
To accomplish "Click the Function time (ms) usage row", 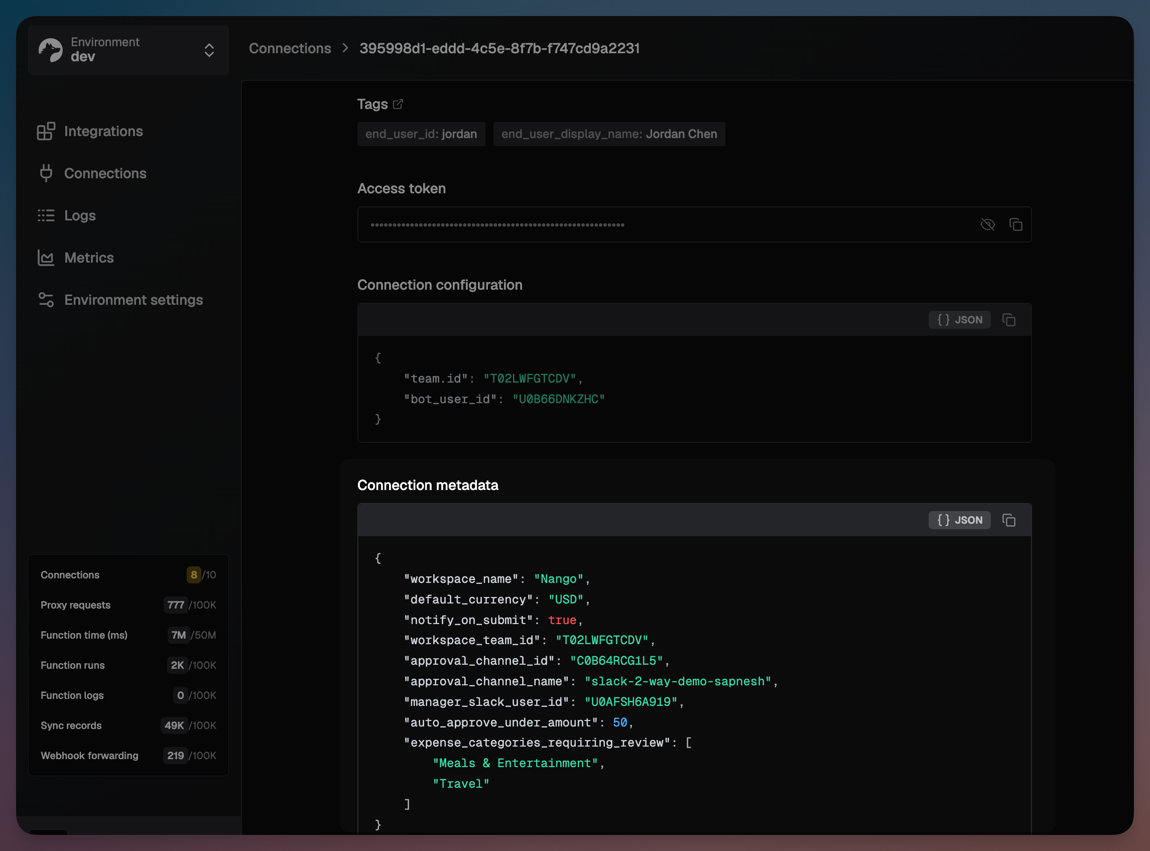I will coord(128,635).
